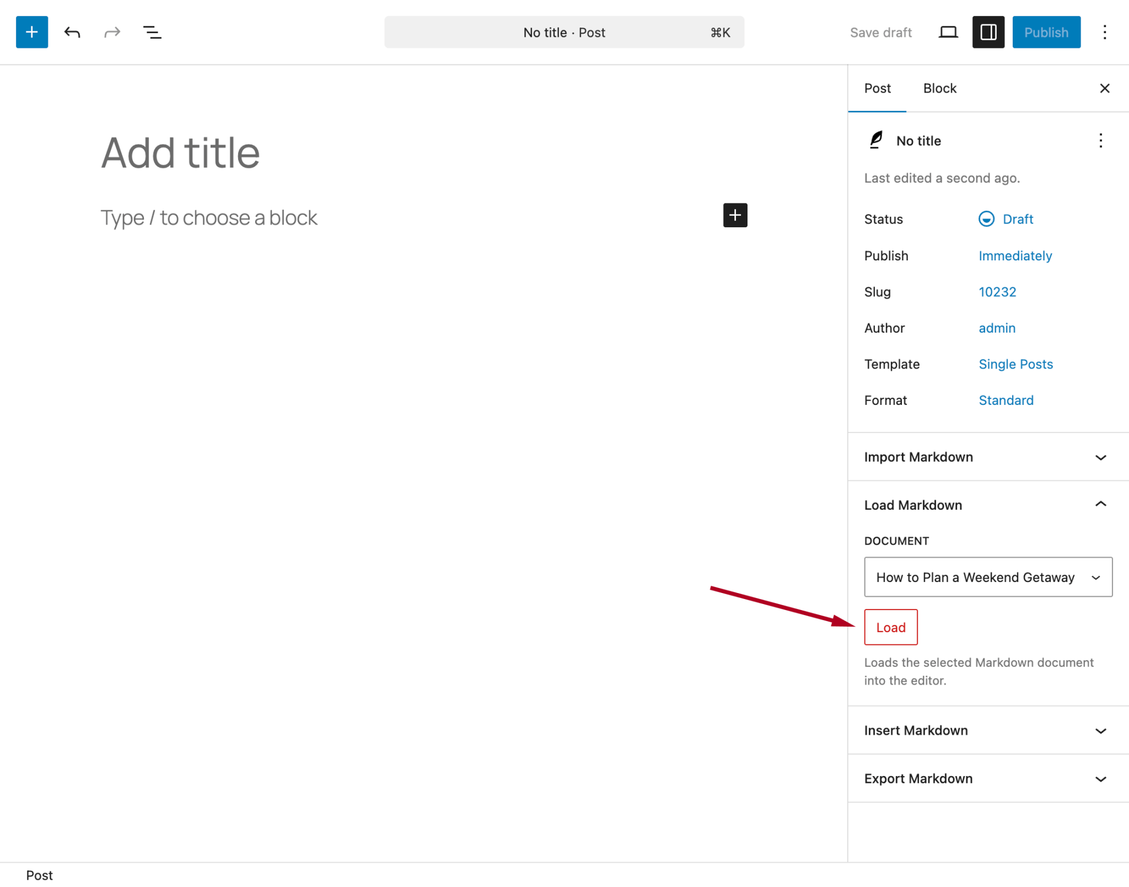This screenshot has height=887, width=1129.
Task: Open the block inserter plus button in the top toolbar
Action: pos(32,32)
